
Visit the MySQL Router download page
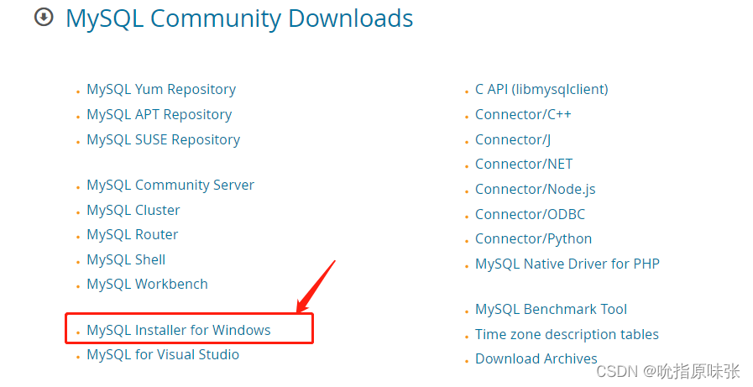[x=132, y=235]
